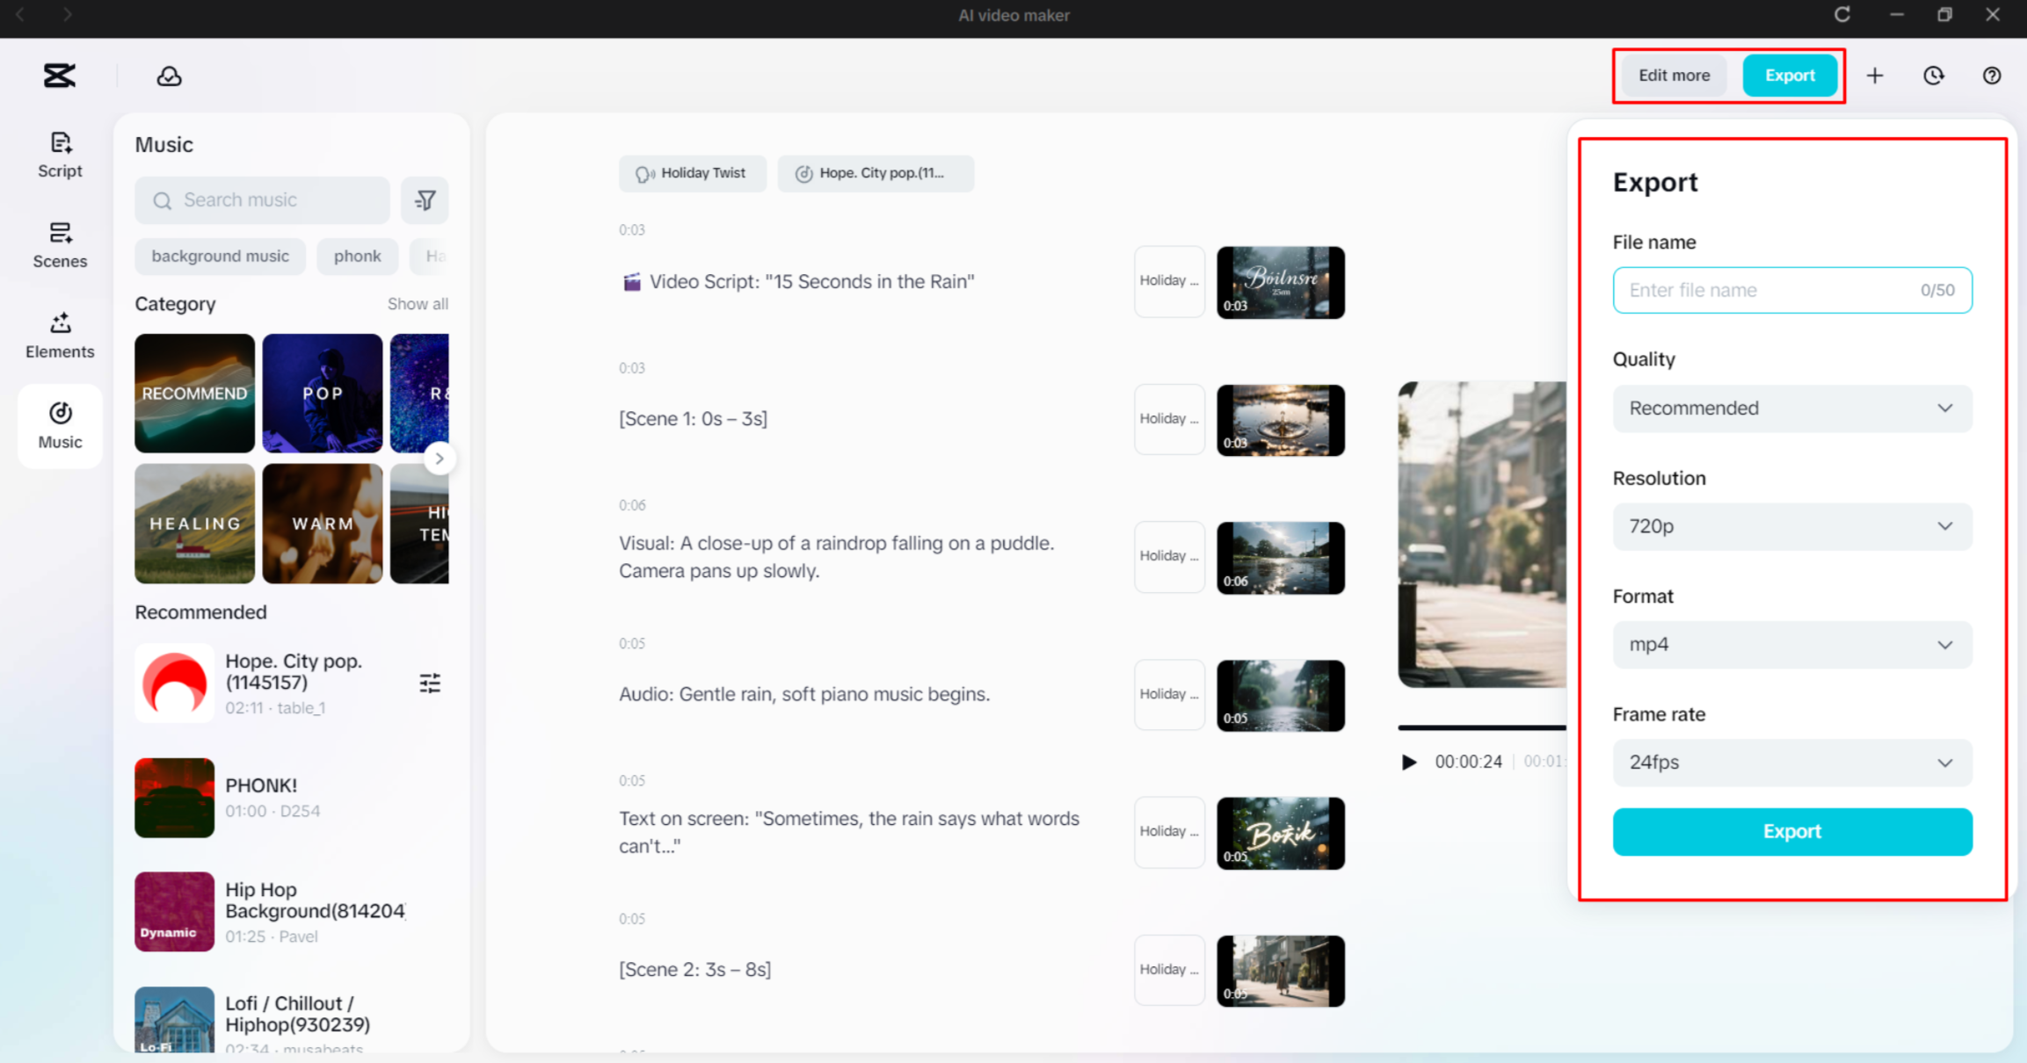
Task: Open the music filter options icon
Action: pyautogui.click(x=425, y=200)
